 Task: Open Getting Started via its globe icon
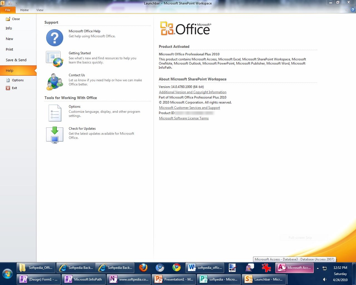[x=55, y=59]
